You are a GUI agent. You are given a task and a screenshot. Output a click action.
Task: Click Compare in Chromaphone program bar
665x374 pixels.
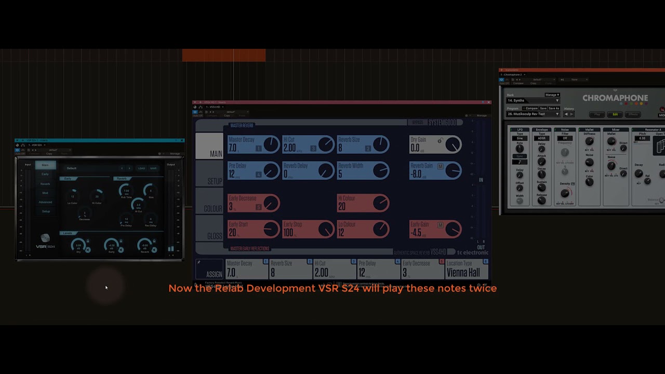531,109
